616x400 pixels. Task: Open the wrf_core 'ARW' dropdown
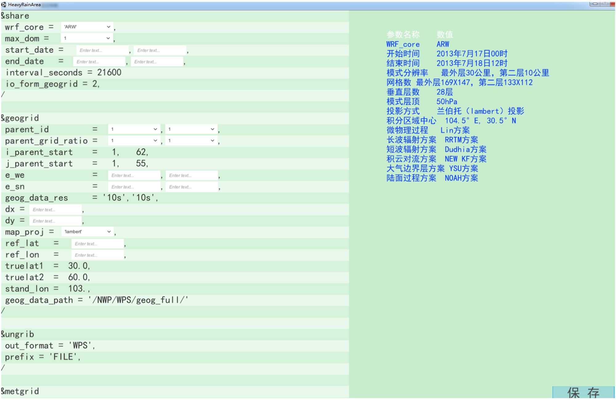click(x=87, y=27)
